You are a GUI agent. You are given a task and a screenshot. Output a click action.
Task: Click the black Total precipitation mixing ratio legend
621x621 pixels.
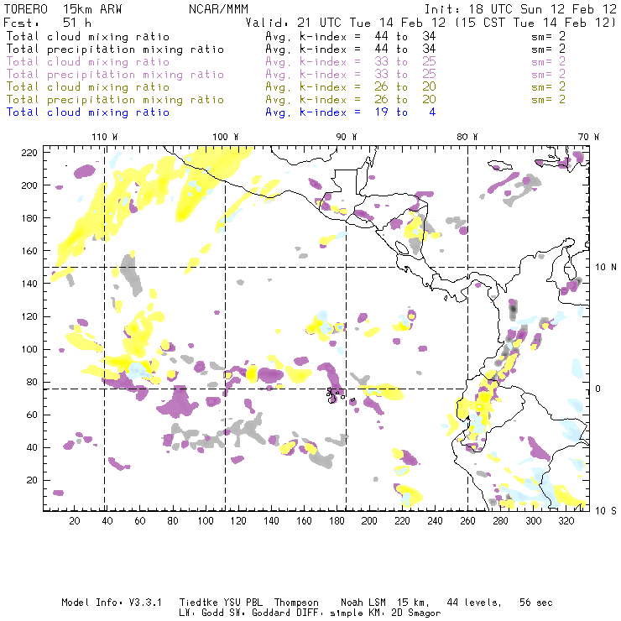pos(115,50)
